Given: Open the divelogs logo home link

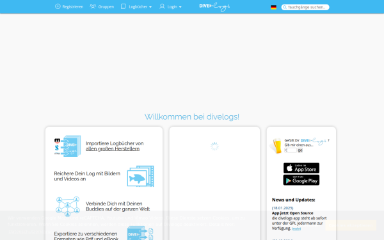Looking at the screenshot, I should 214,6.
